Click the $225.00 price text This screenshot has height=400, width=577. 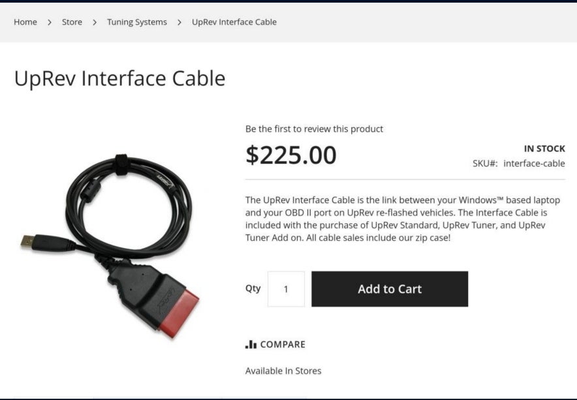coord(290,155)
